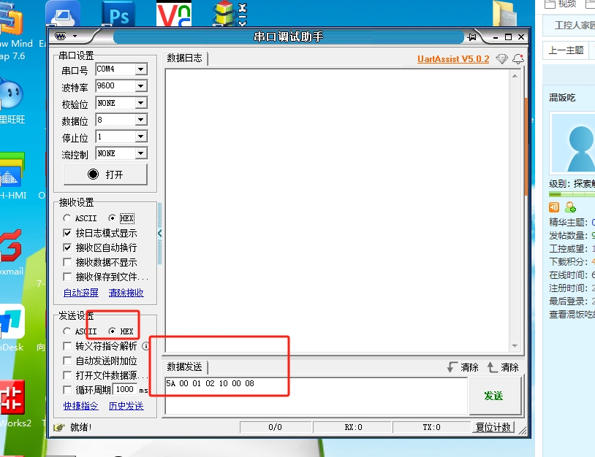Uncheck 按日志模式显示 option

coord(68,233)
